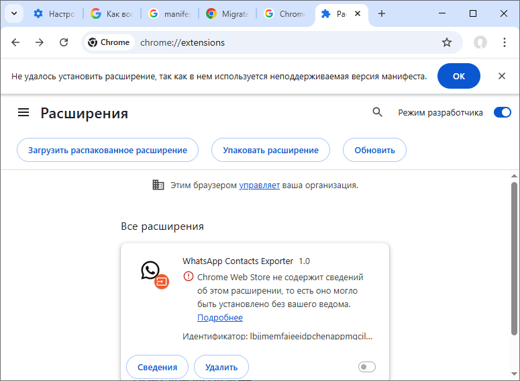Open the 'управляет' organization link

coord(260,185)
